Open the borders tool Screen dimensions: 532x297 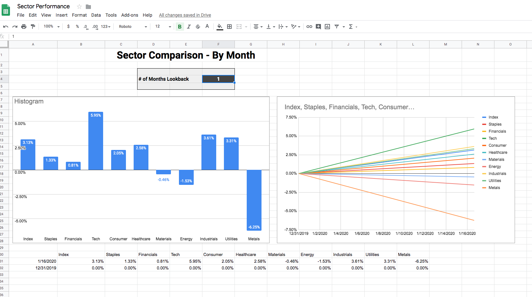[x=229, y=27]
